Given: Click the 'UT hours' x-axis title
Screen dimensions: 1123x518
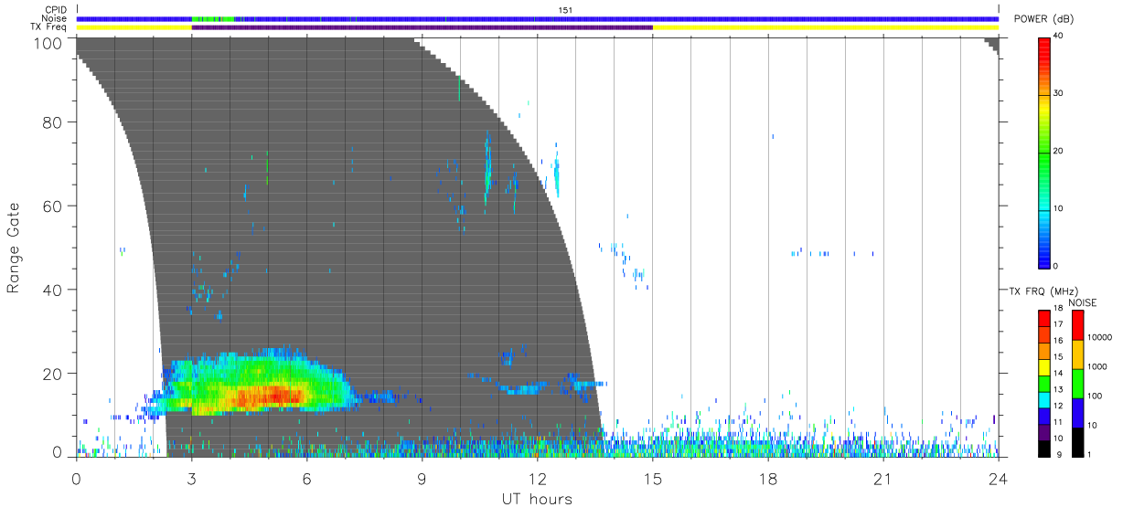Looking at the screenshot, I should point(537,499).
